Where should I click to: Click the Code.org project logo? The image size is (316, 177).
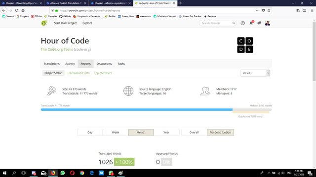pos(245,45)
